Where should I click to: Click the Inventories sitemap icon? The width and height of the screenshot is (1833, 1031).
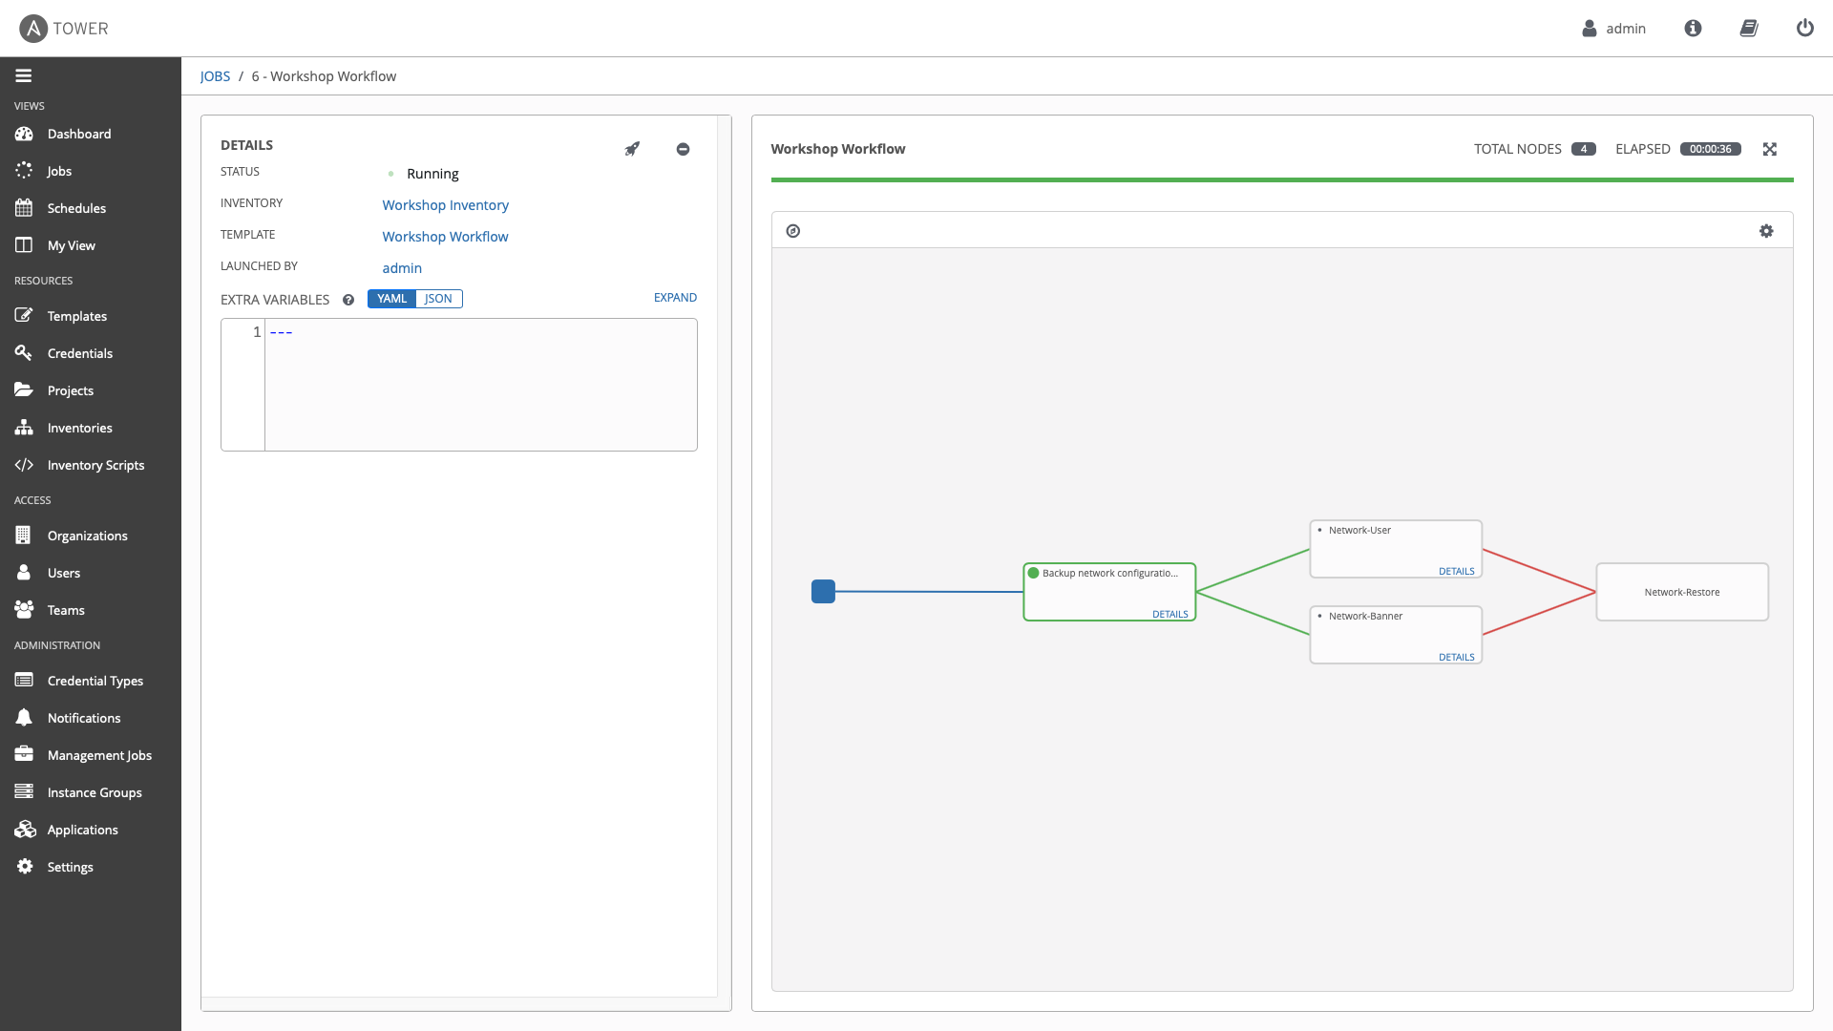(x=24, y=427)
